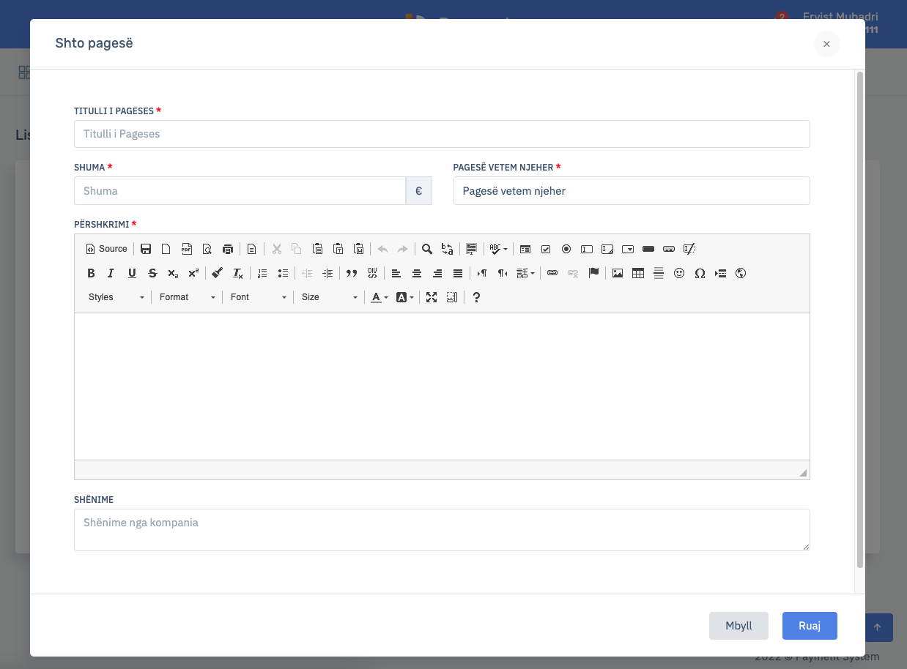Insert a Radio Button form field
The width and height of the screenshot is (907, 669).
click(x=566, y=249)
